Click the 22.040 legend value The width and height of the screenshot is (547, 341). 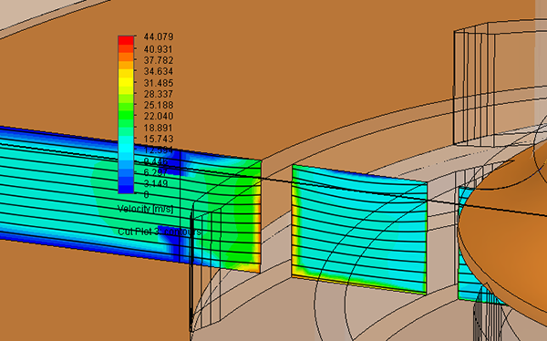tap(159, 116)
